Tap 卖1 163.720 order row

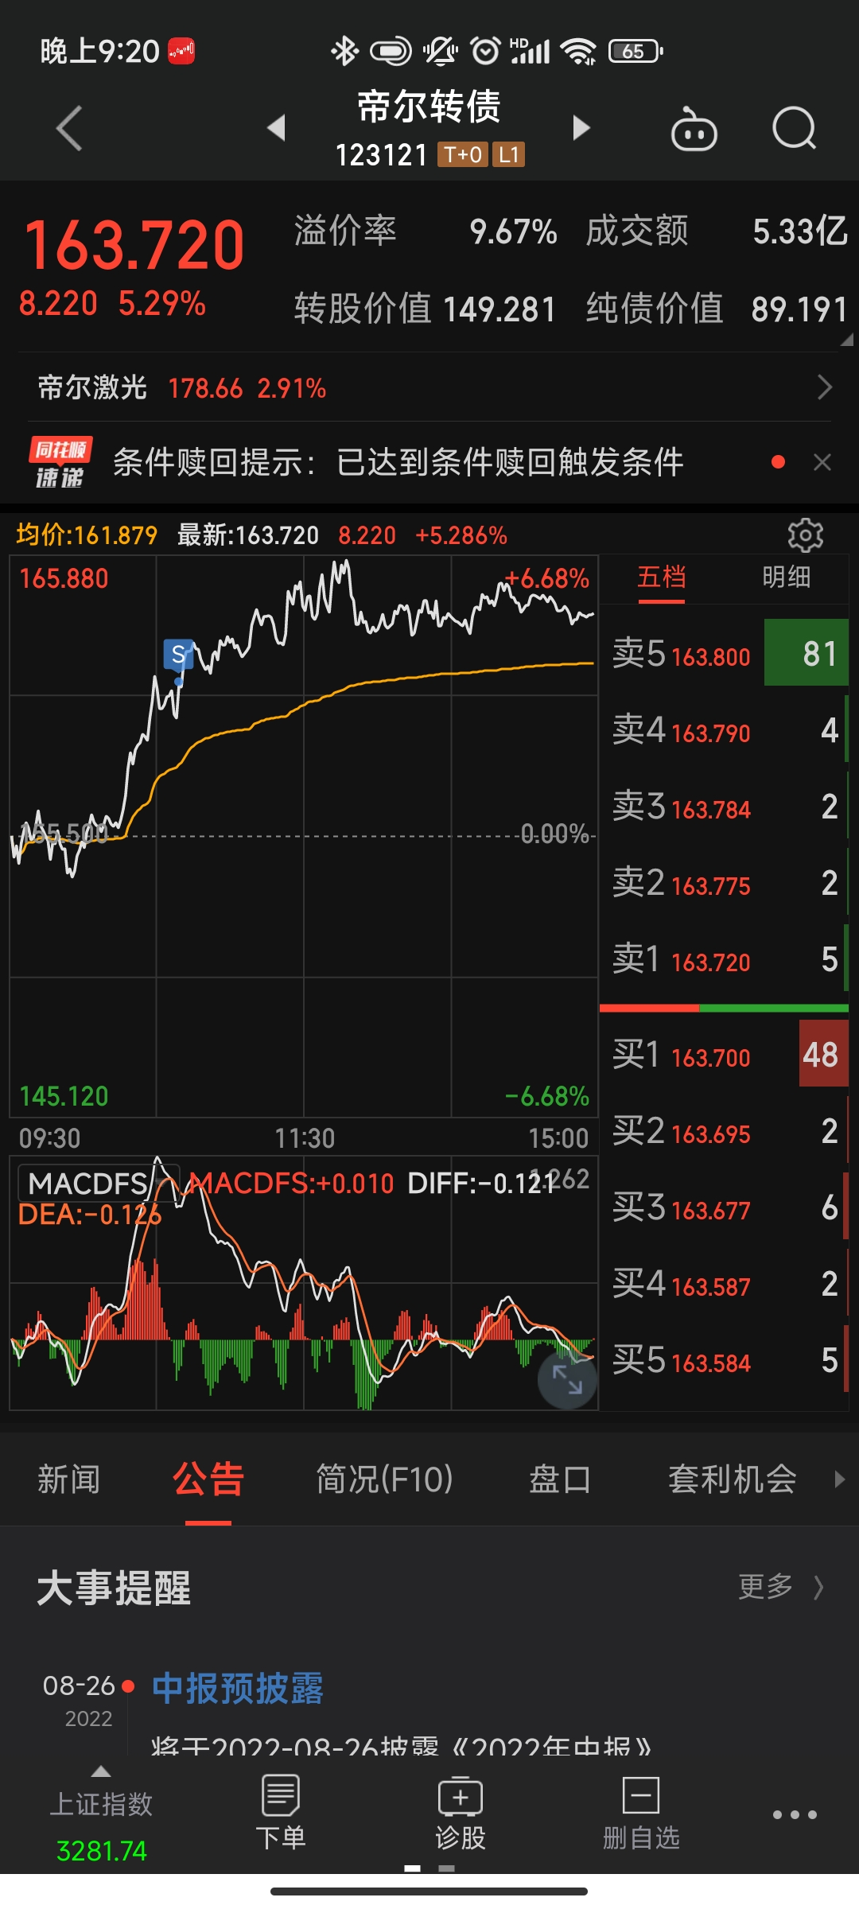(x=725, y=959)
